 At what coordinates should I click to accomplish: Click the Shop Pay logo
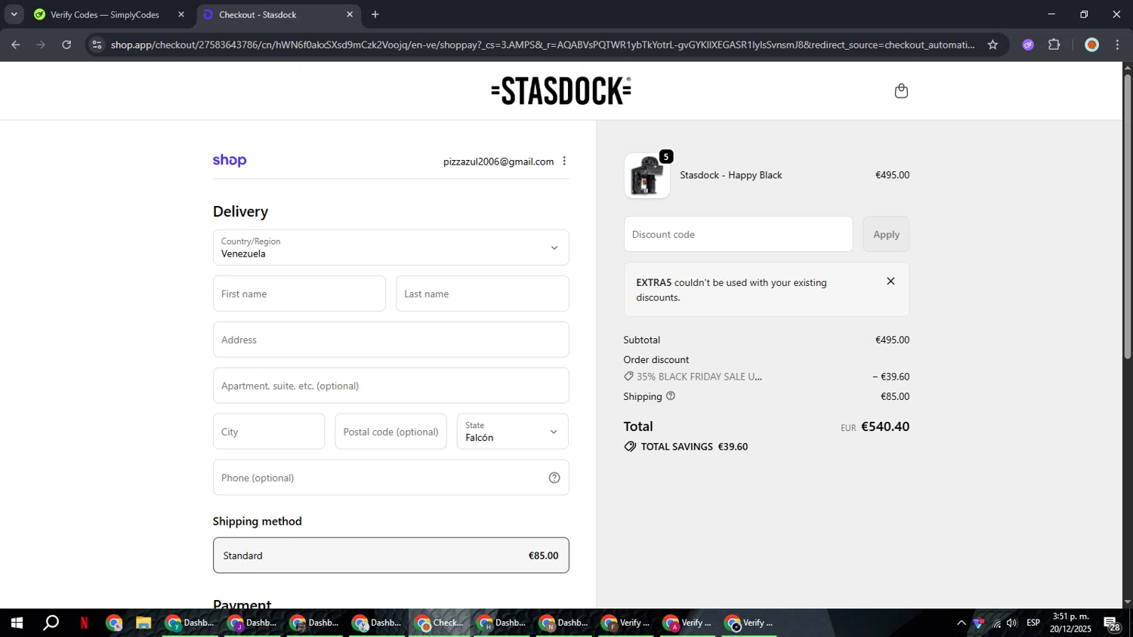230,160
